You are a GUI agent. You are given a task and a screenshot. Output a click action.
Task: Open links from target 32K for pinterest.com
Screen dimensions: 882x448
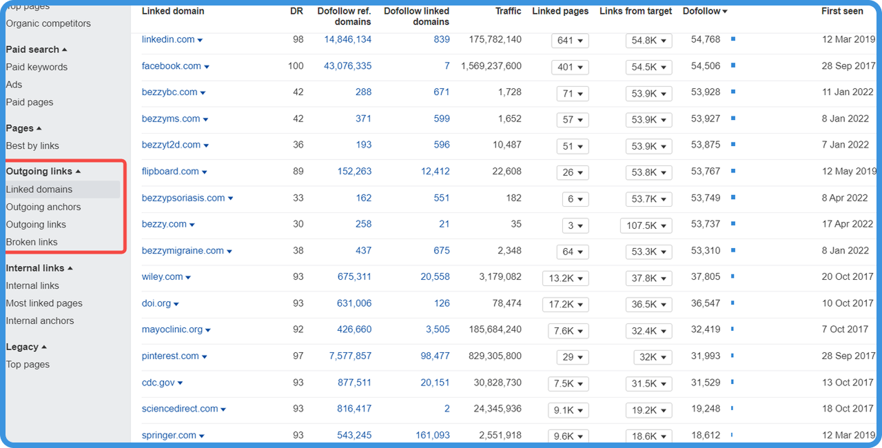pyautogui.click(x=653, y=357)
